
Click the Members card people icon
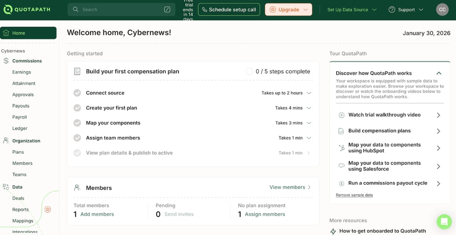(x=77, y=188)
